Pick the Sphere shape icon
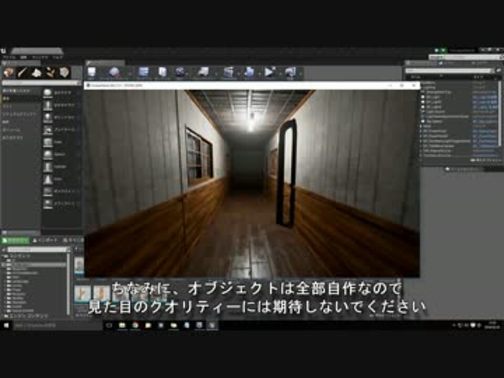Viewport: 504px width, 378px height. (48, 154)
